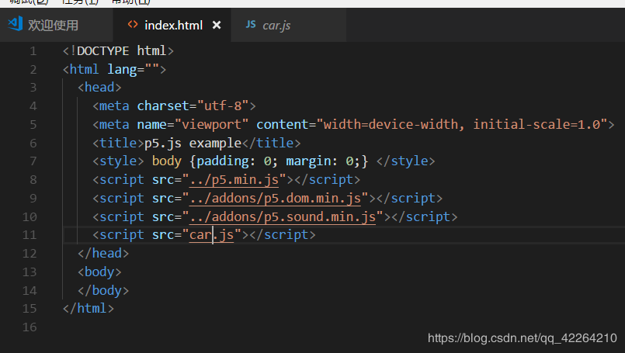Close the index.html tab
625x353 pixels.
(x=217, y=25)
